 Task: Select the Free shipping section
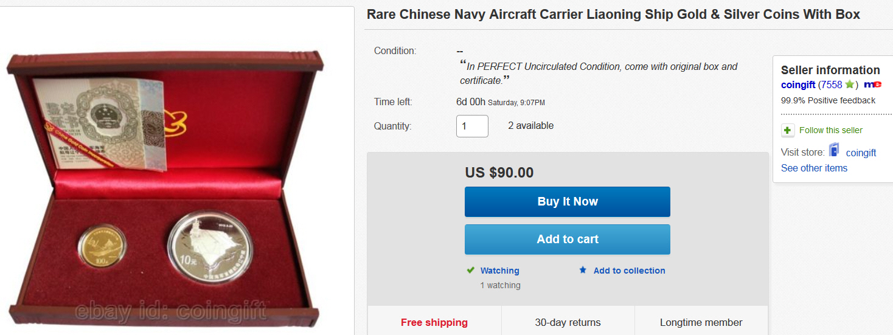pos(434,322)
